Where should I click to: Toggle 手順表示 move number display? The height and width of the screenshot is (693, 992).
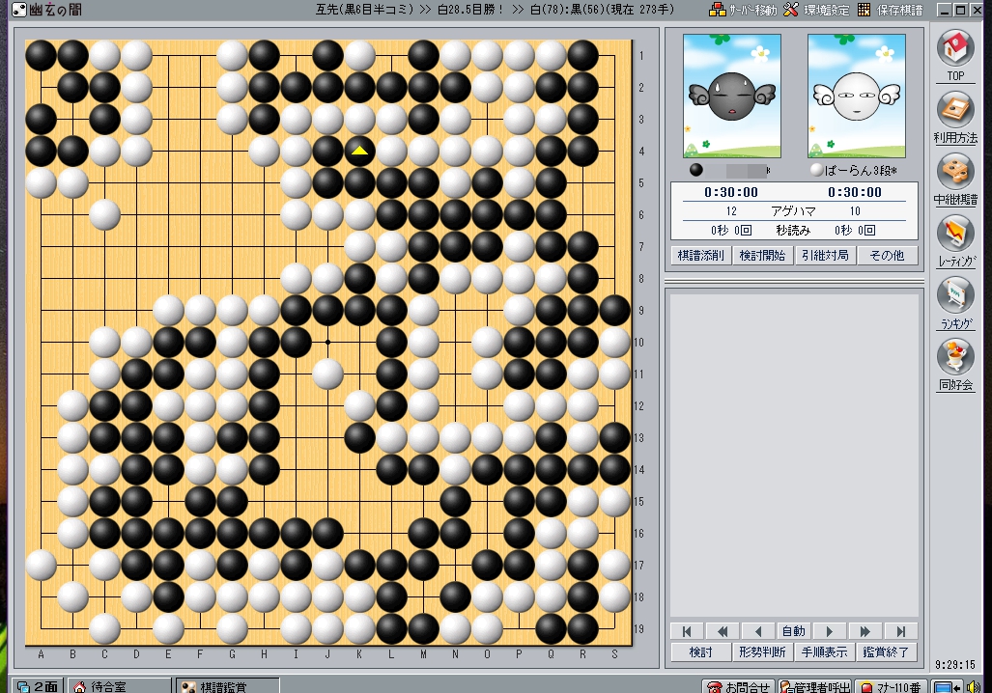tap(823, 652)
